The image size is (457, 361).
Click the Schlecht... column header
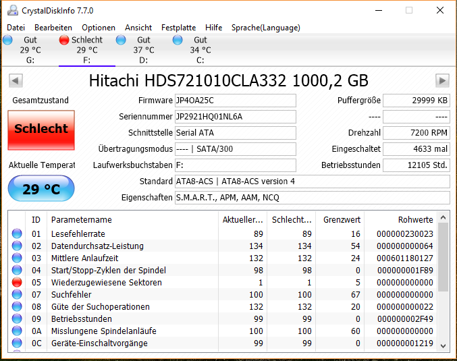291,220
